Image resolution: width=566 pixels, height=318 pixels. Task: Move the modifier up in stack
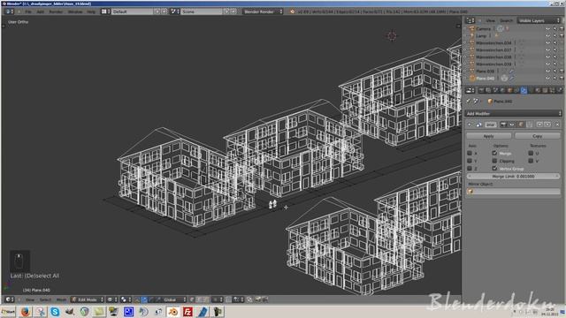[539, 125]
